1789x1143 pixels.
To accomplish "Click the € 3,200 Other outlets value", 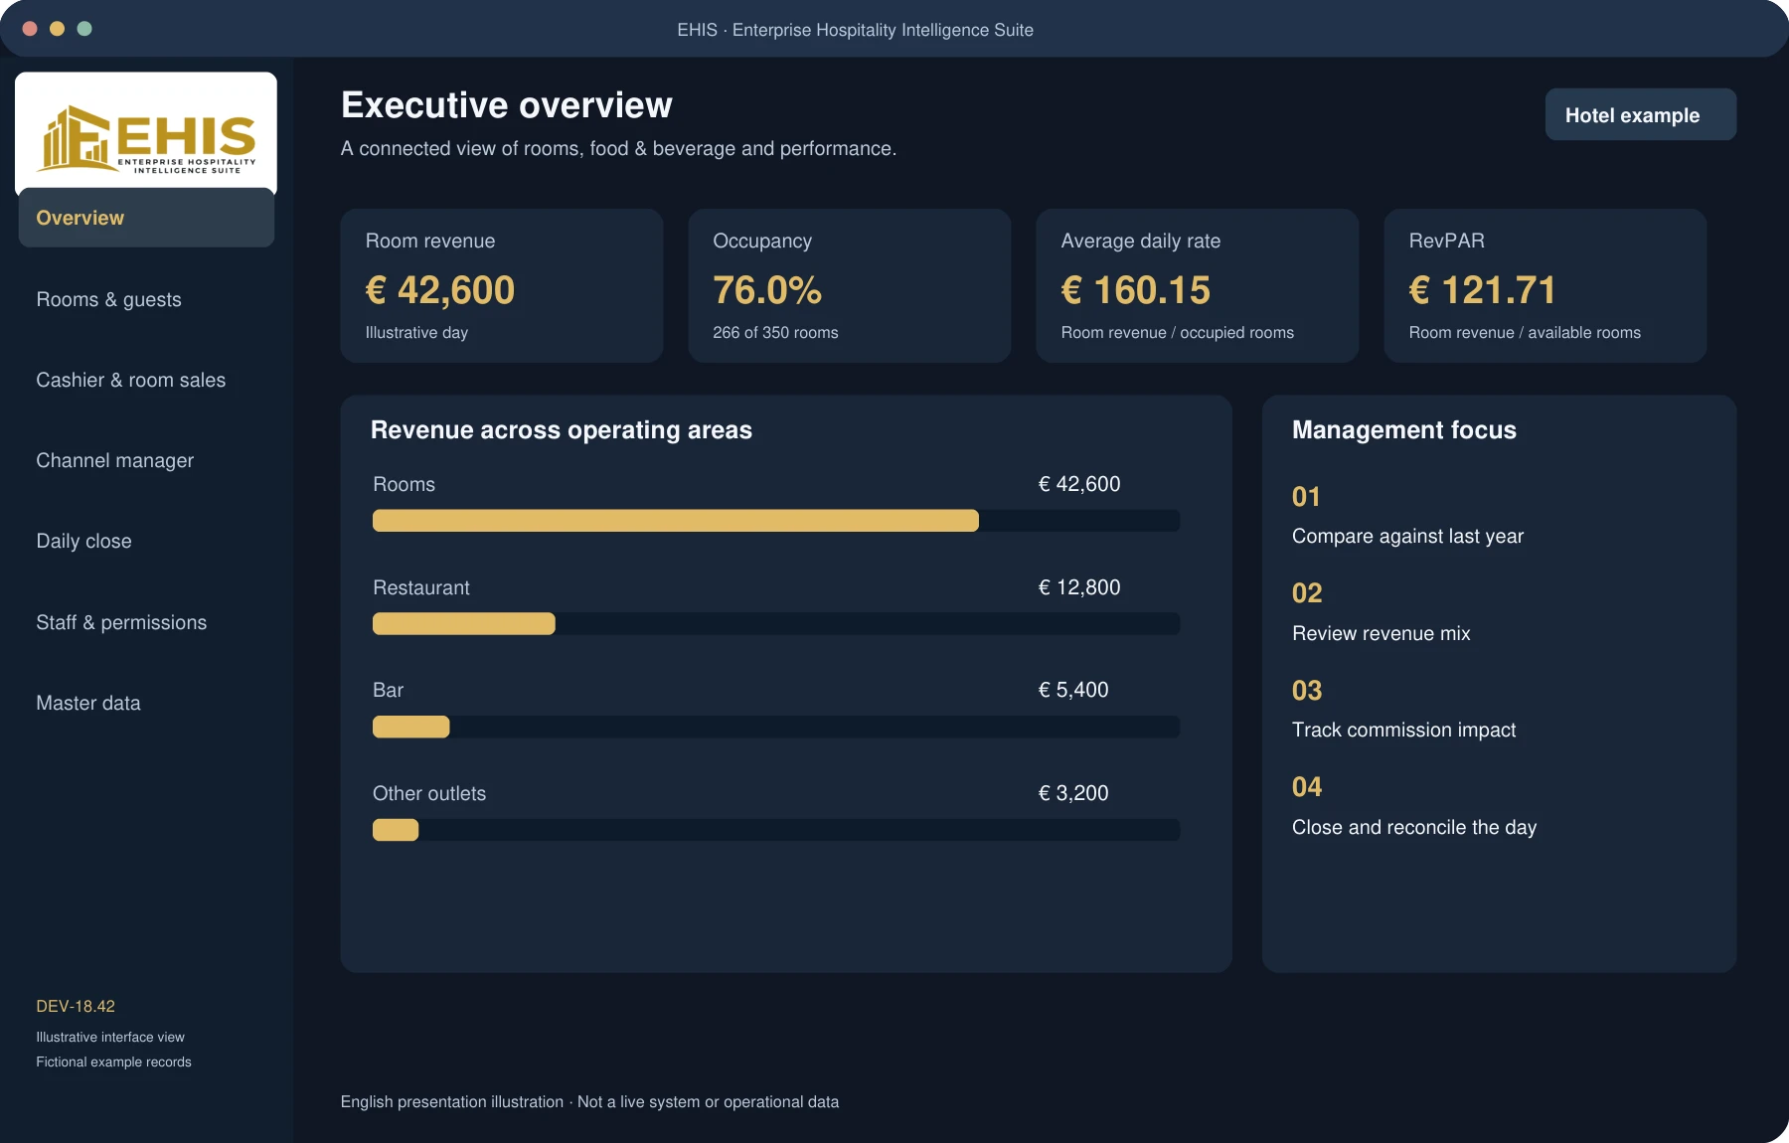I will [1073, 793].
